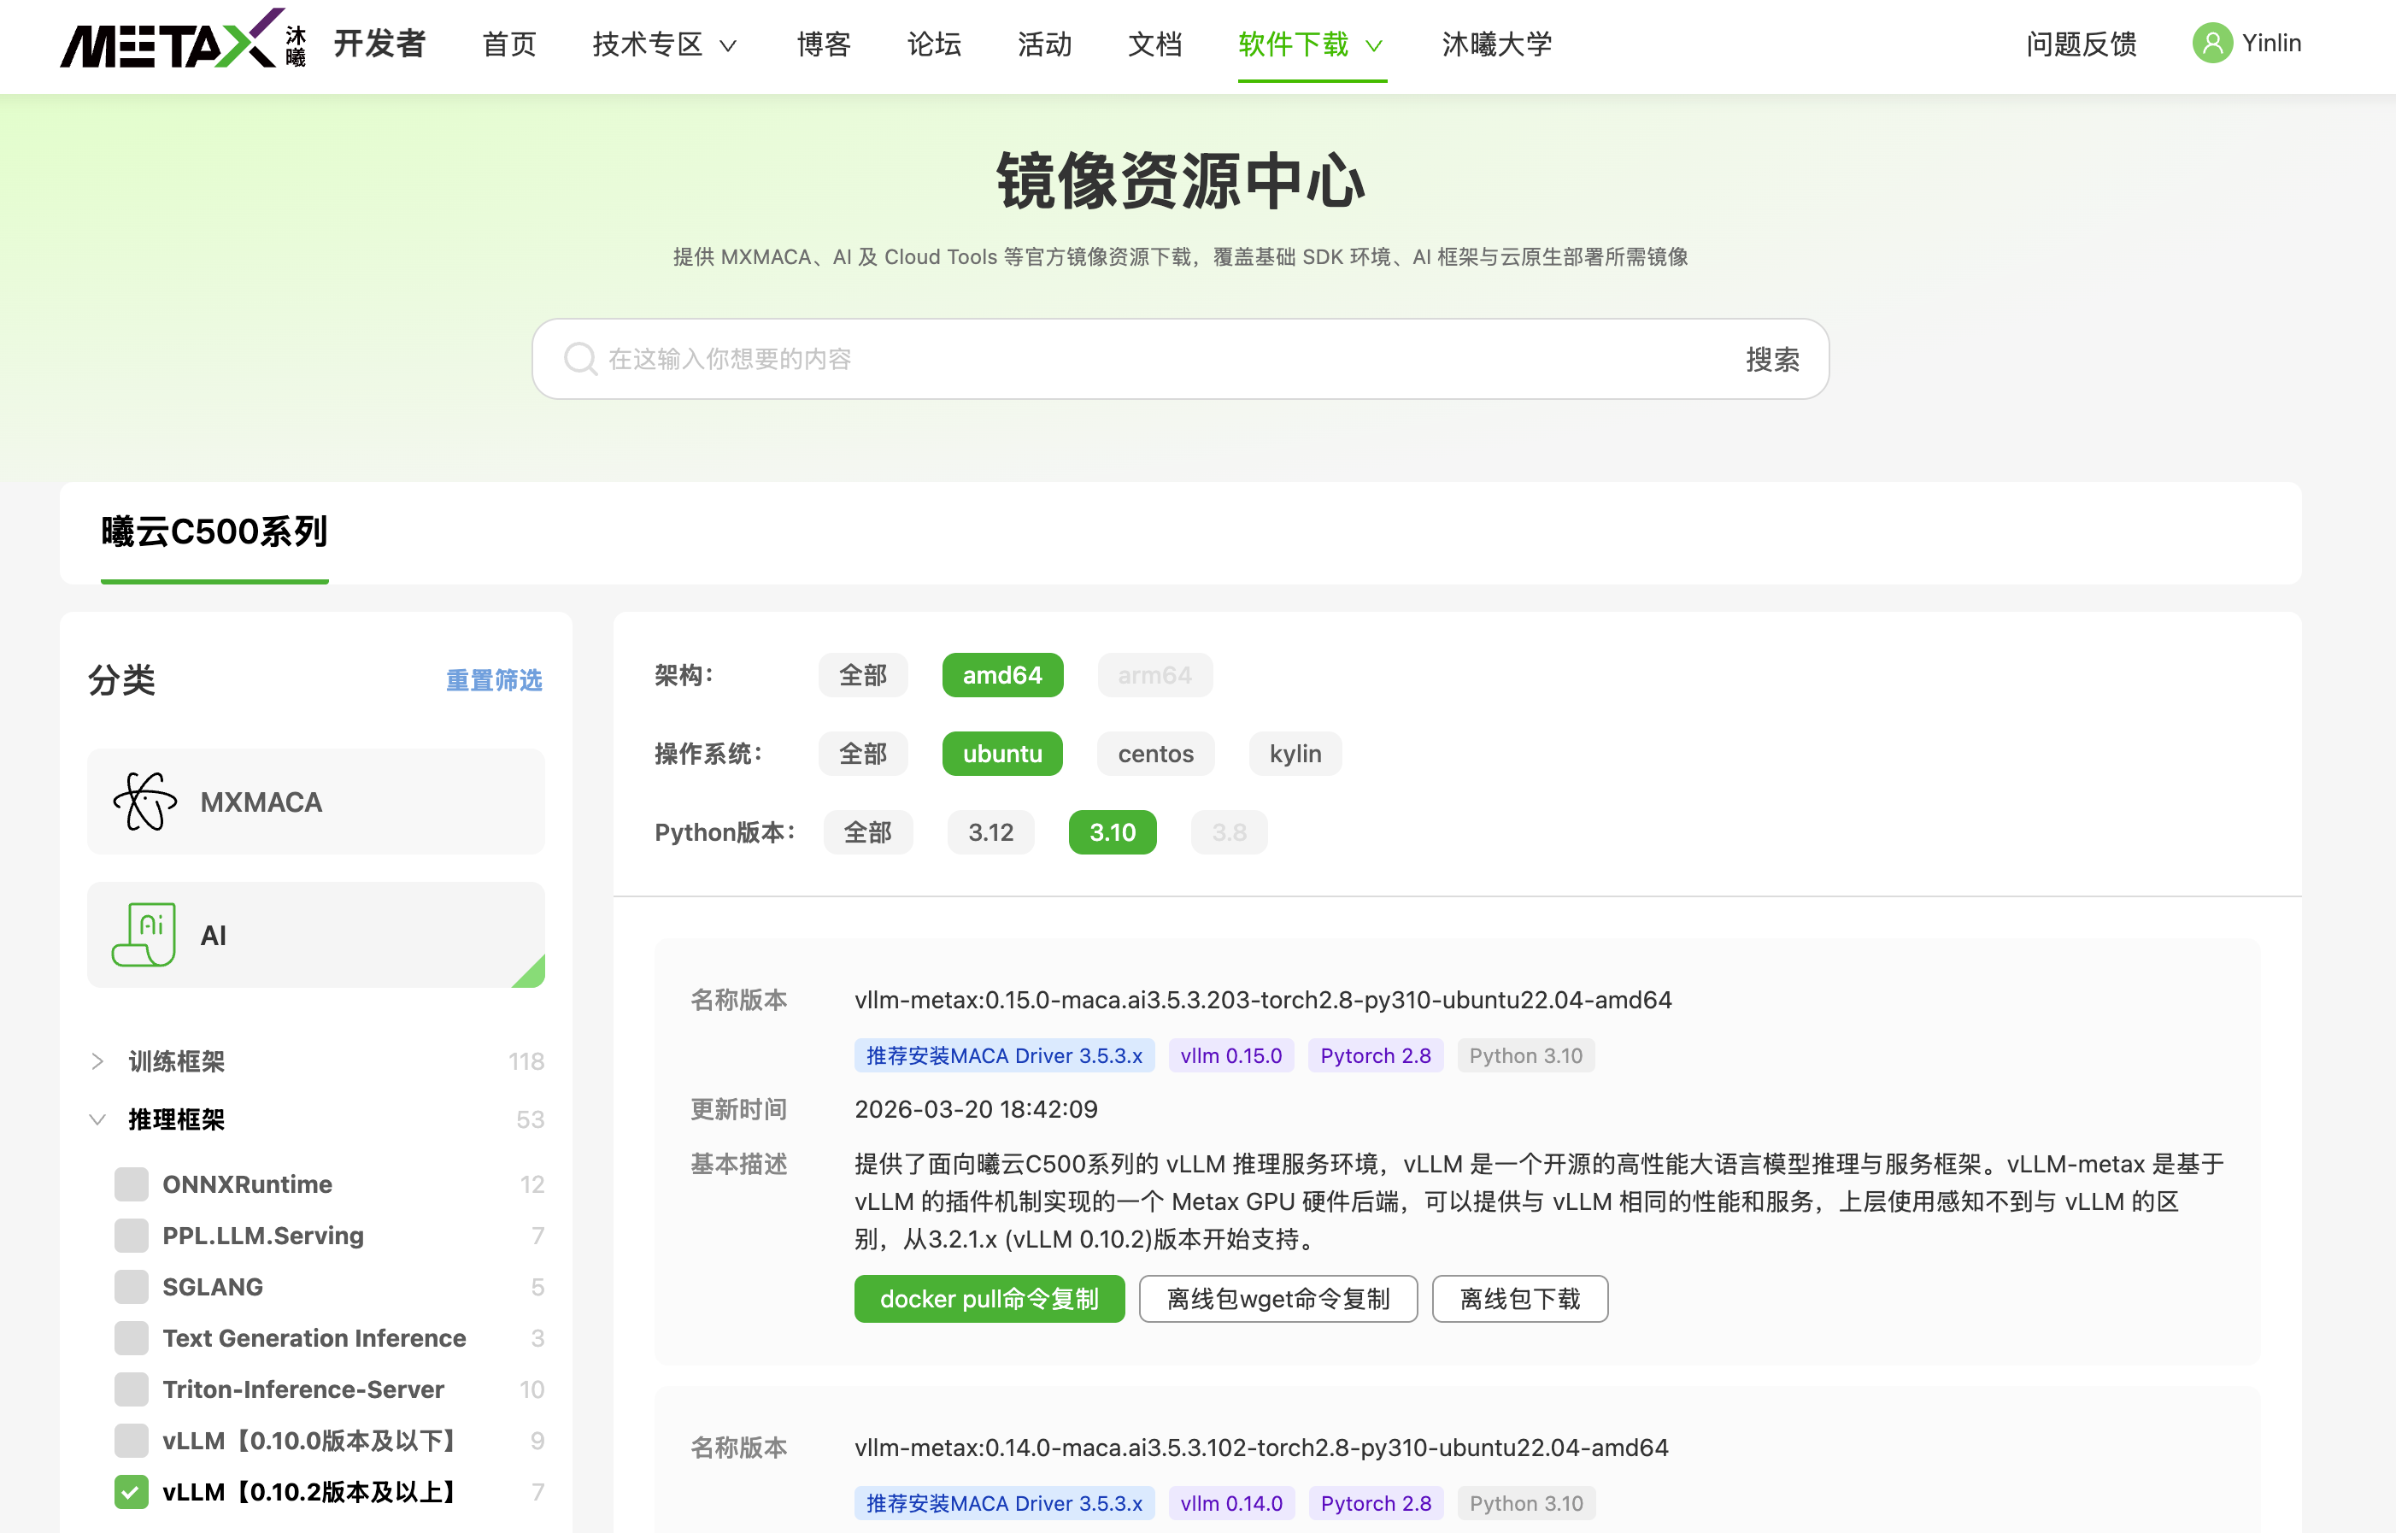Expand the 训练框架 tree chevron
The image size is (2396, 1533).
click(x=97, y=1061)
